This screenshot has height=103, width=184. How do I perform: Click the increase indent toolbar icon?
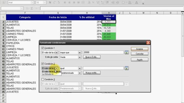(x=118, y=3)
